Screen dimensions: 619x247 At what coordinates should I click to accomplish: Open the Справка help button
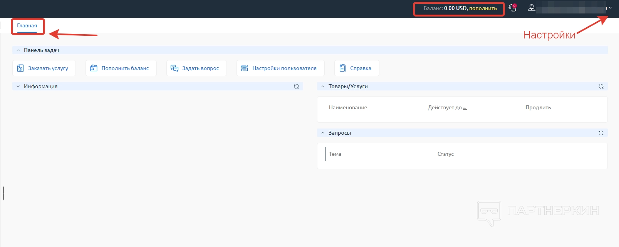[356, 68]
